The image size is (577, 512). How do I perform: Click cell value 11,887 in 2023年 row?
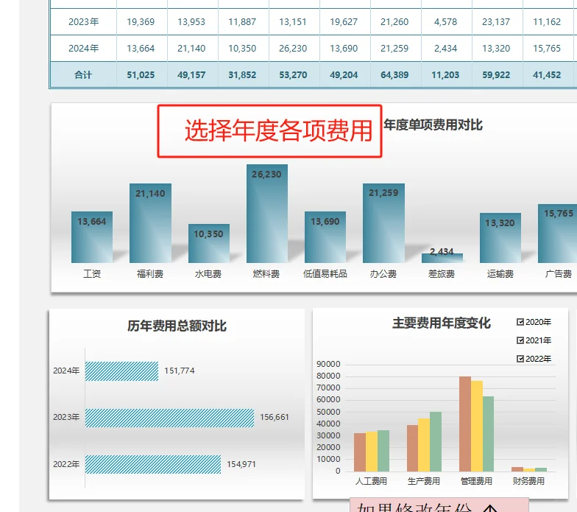tap(242, 22)
